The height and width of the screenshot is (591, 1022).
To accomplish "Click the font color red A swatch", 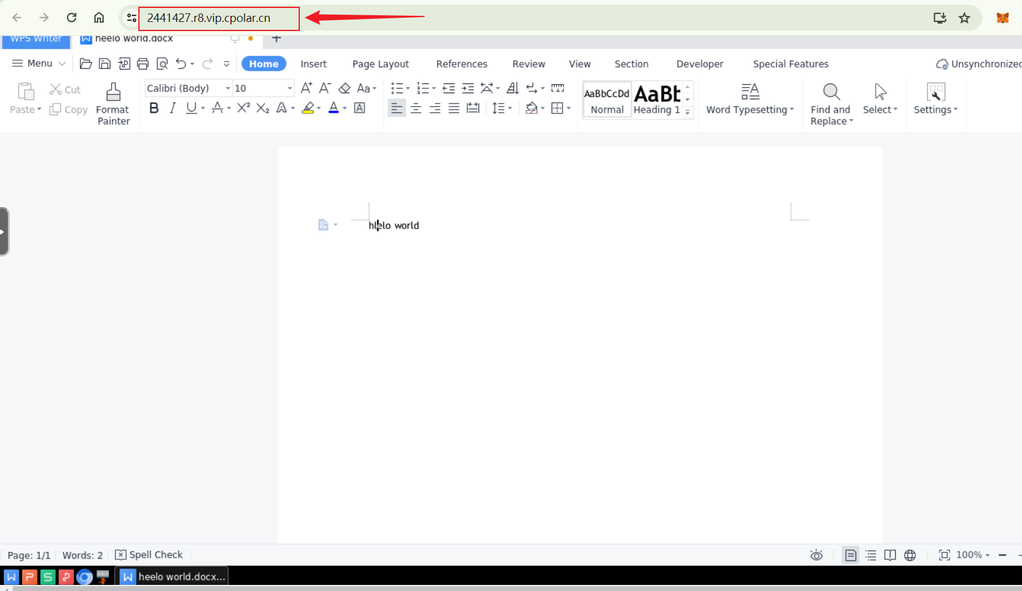I will [x=333, y=108].
